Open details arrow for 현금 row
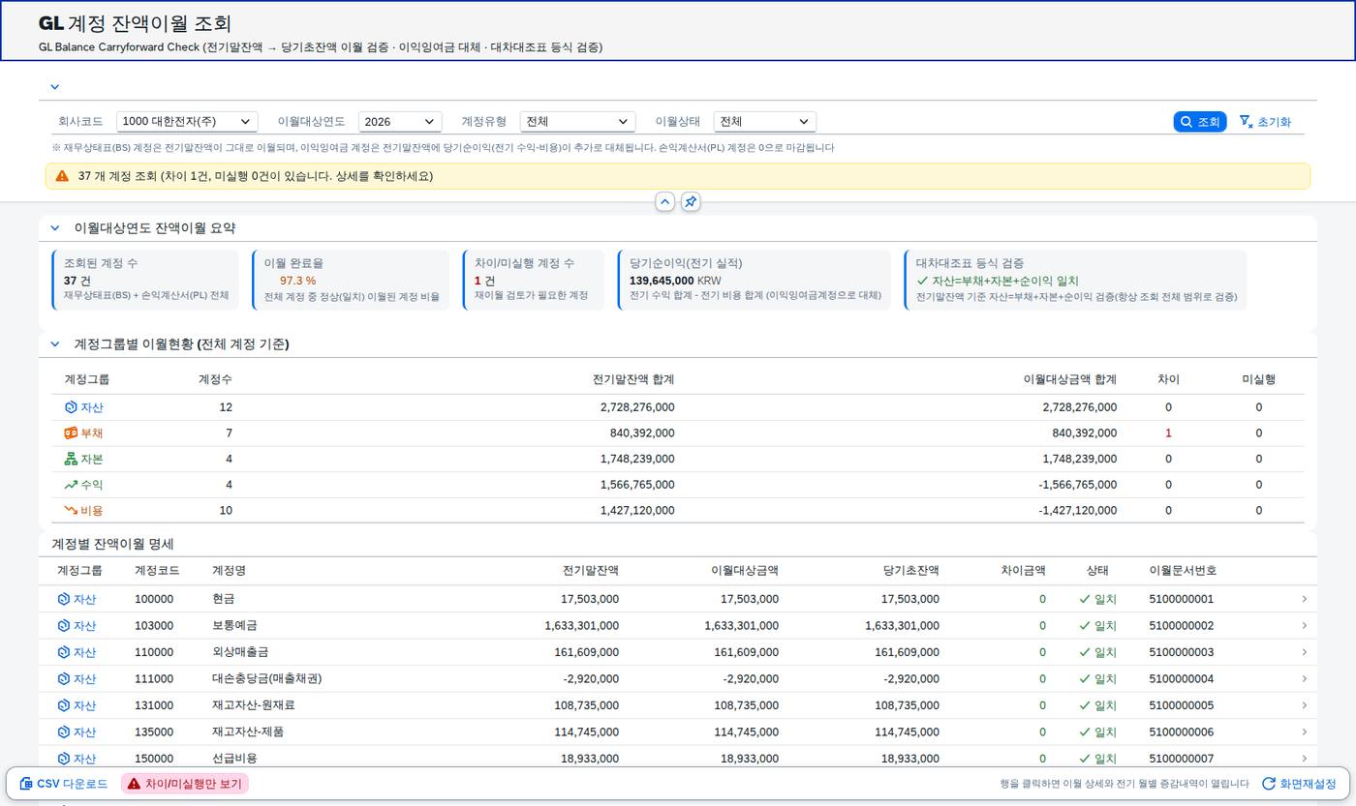This screenshot has width=1356, height=806. coord(1304,599)
